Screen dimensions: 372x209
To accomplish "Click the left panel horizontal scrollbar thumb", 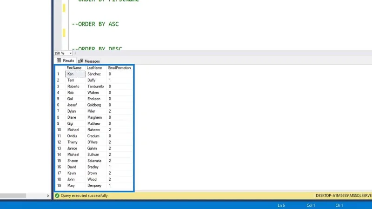I will tap(13, 196).
